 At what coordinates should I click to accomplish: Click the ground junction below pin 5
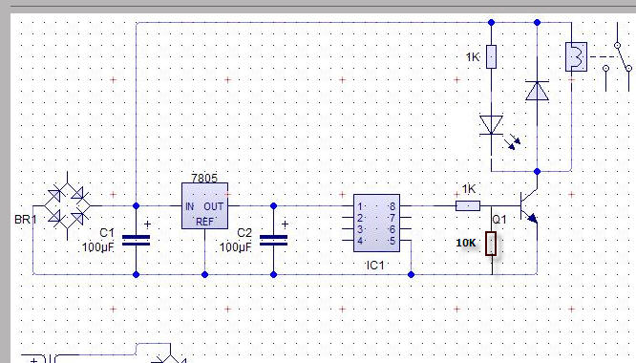(411, 274)
